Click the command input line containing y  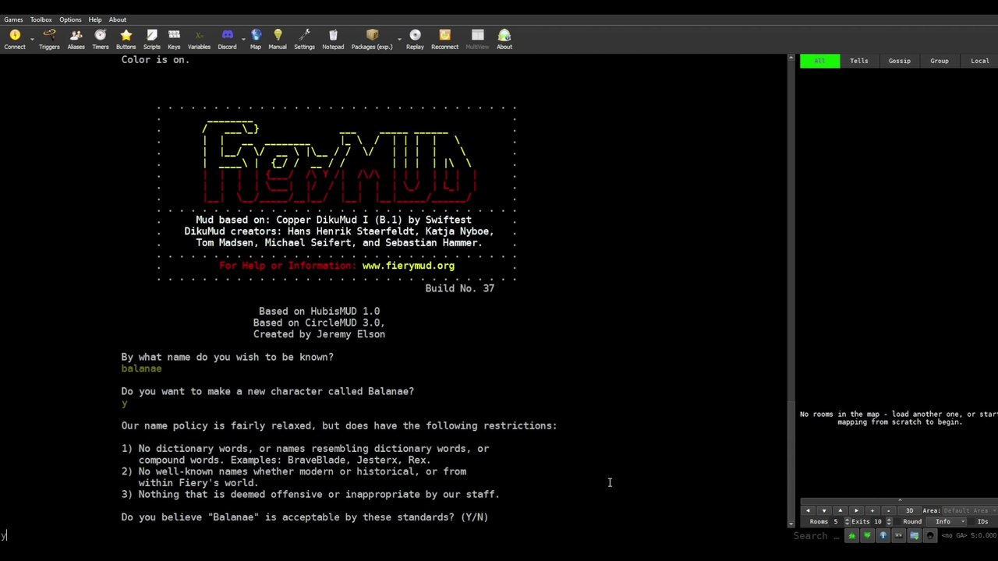point(394,536)
